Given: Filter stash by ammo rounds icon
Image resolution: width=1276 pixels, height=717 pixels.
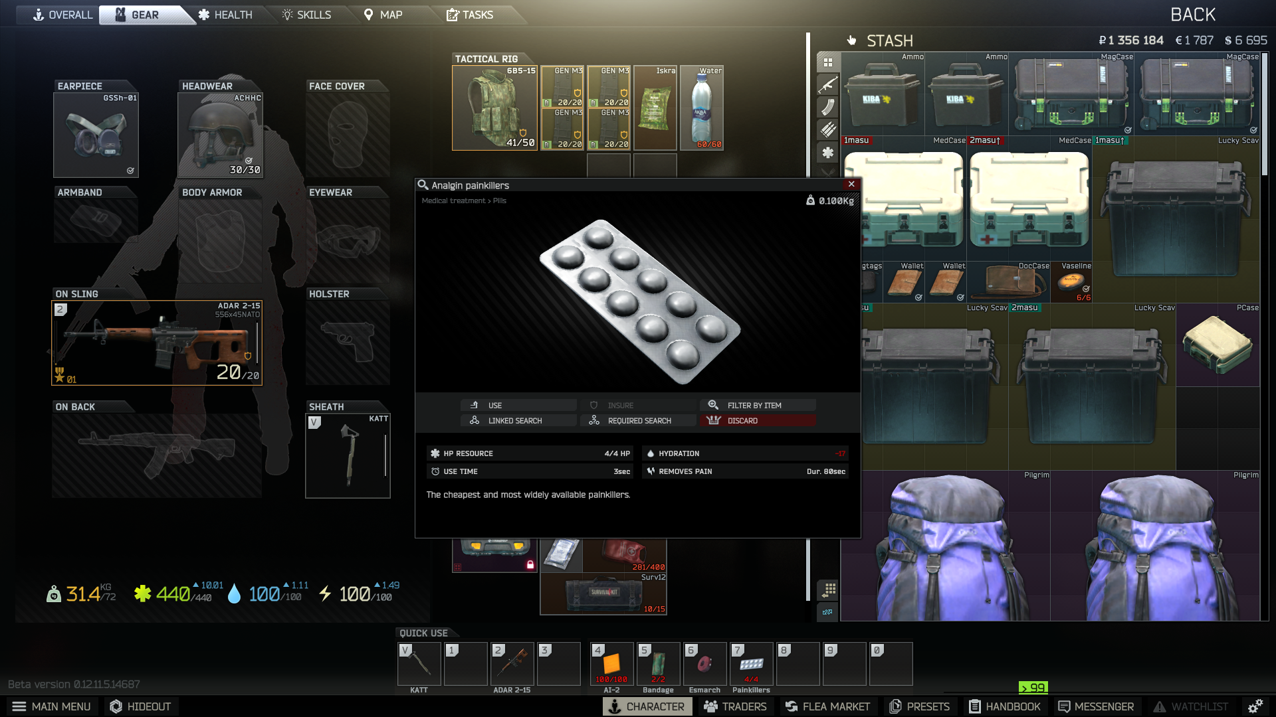Looking at the screenshot, I should pyautogui.click(x=828, y=130).
